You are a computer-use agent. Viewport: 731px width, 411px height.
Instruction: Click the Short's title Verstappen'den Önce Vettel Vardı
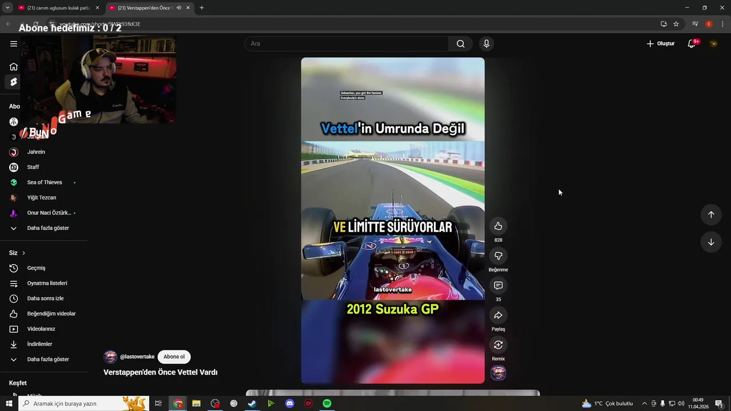160,372
